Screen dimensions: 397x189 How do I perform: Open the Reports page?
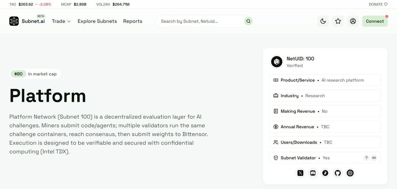pos(133,21)
